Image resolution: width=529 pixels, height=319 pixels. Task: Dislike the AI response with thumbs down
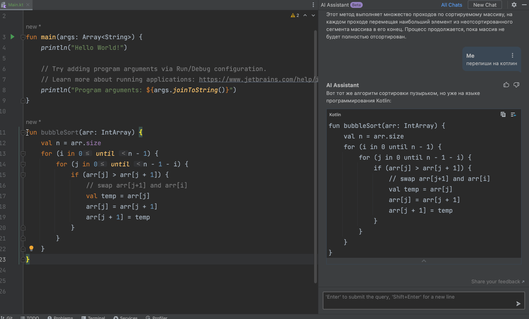pos(516,85)
